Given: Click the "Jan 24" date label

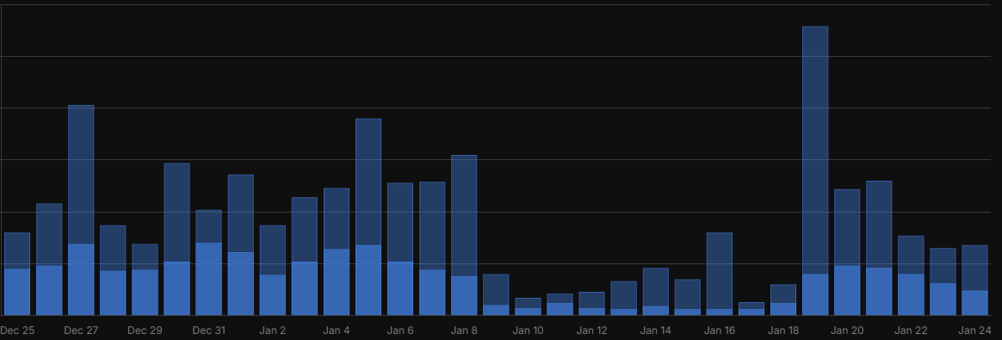Looking at the screenshot, I should pyautogui.click(x=974, y=331).
